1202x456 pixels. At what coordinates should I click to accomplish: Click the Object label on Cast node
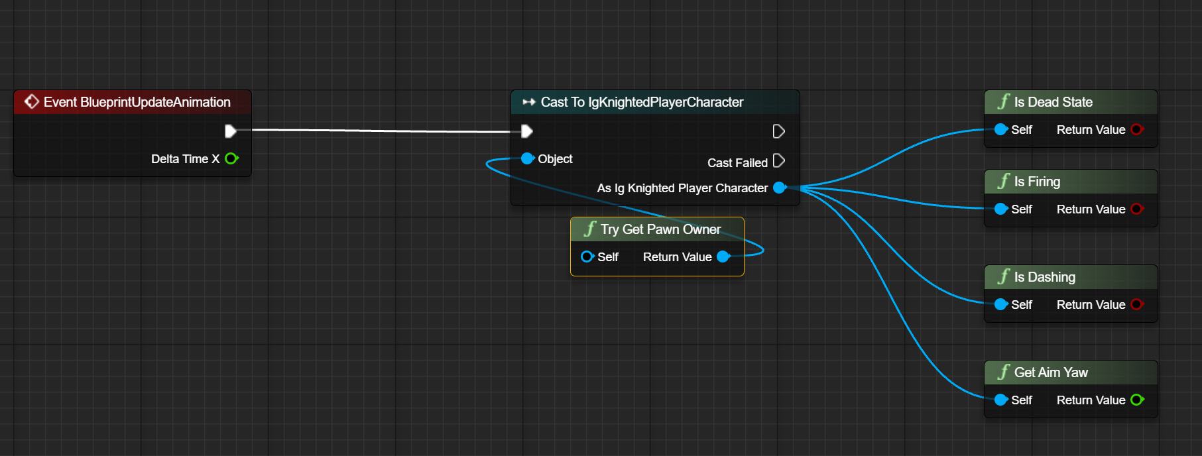coord(555,159)
